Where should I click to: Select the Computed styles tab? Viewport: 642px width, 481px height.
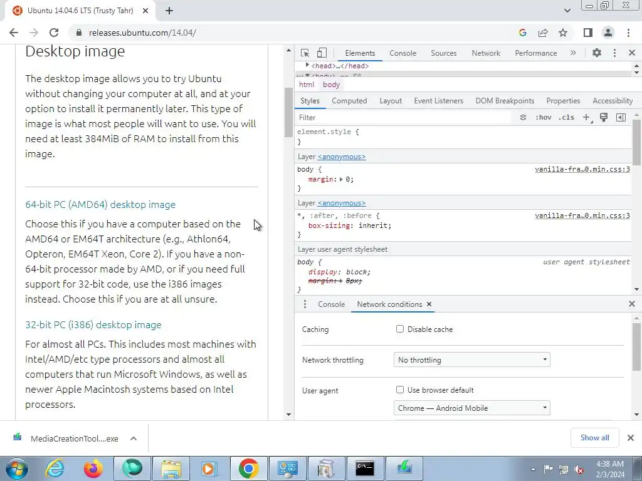point(349,101)
